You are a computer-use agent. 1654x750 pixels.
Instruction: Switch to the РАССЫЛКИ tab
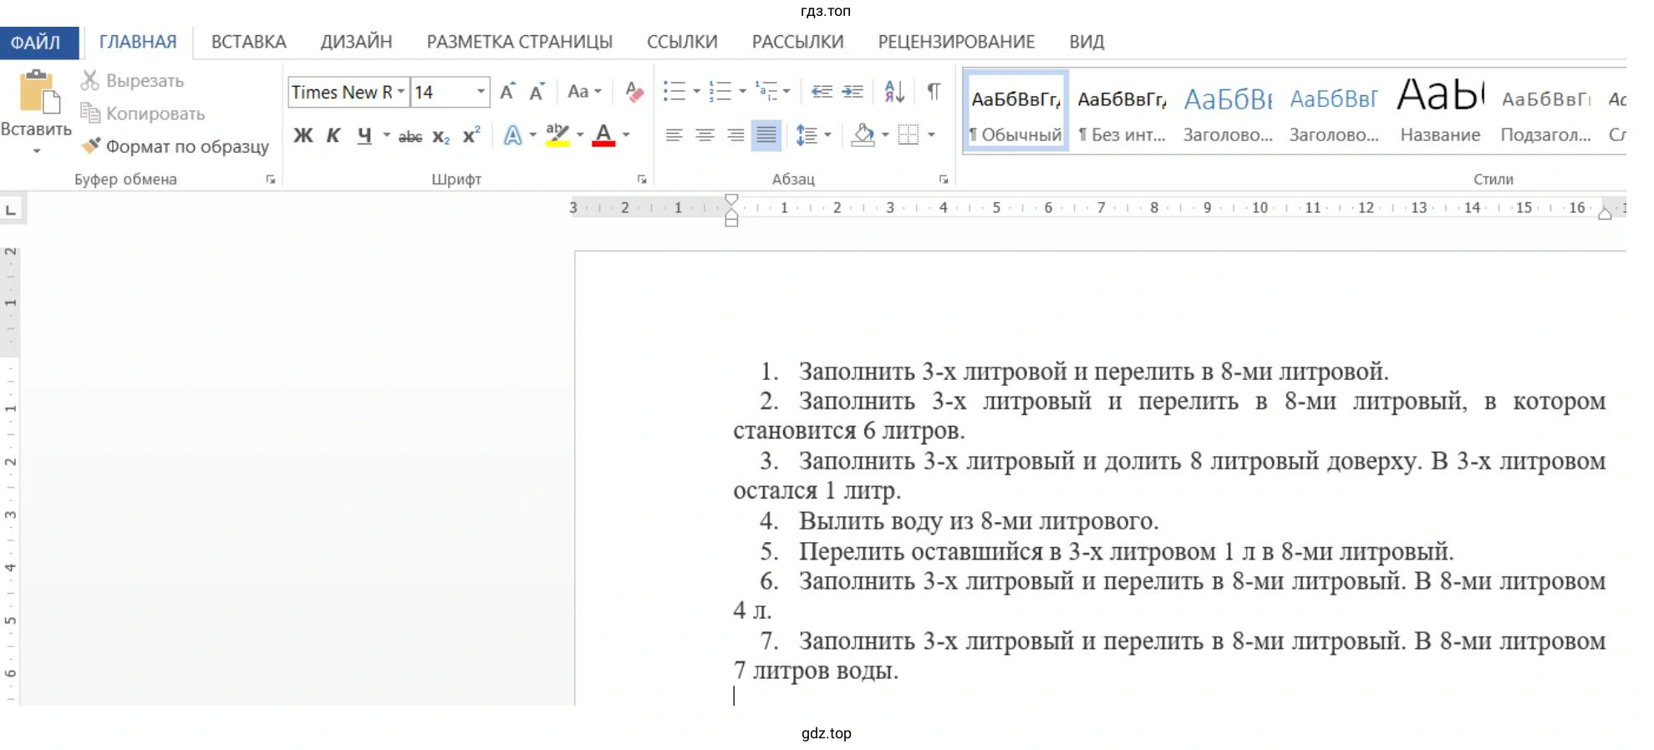click(x=797, y=42)
